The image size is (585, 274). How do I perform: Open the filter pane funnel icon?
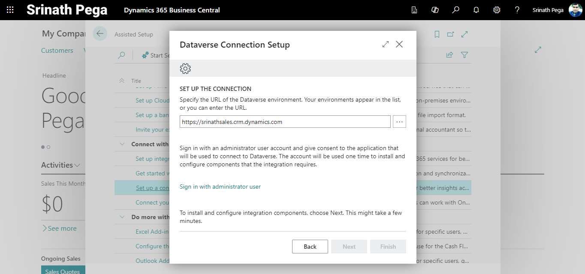(x=464, y=55)
